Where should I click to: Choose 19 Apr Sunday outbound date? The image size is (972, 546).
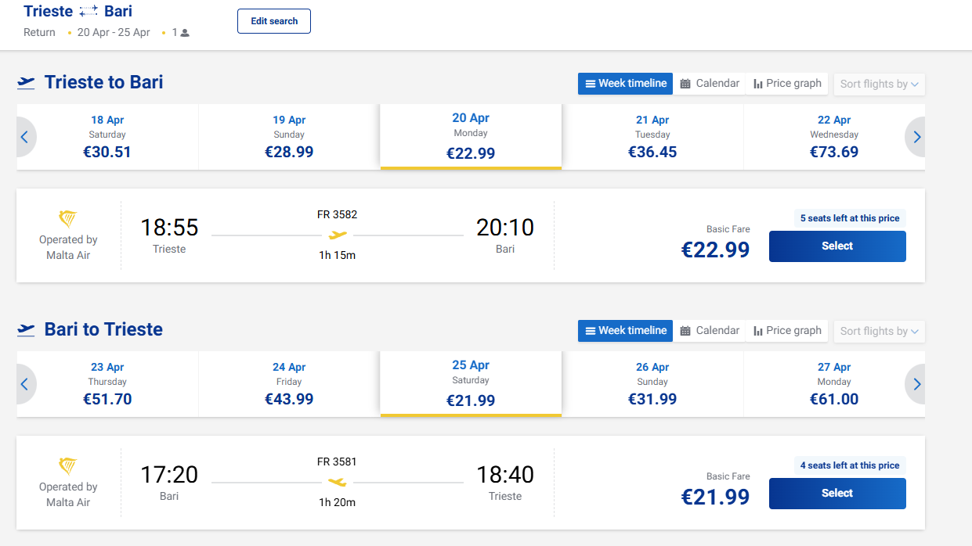(x=289, y=137)
